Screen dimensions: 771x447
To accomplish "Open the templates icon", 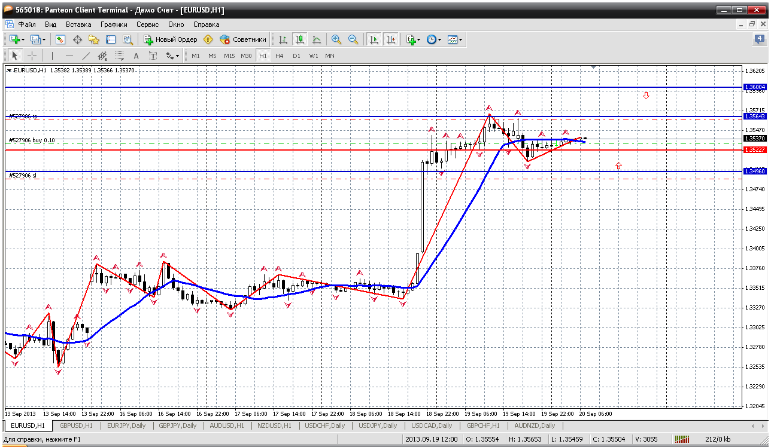I will (x=453, y=39).
